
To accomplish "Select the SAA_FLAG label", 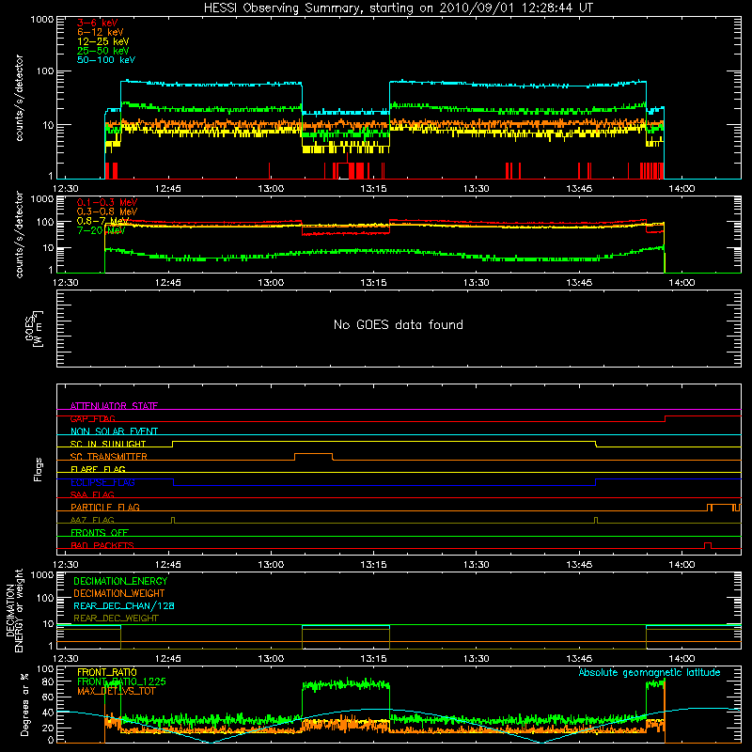I will pyautogui.click(x=92, y=494).
